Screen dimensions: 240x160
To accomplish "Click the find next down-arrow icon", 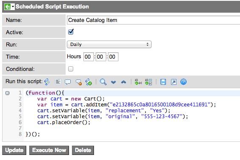I will click(x=113, y=82).
